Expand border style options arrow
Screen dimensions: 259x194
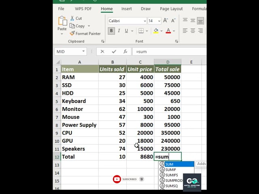147,31
